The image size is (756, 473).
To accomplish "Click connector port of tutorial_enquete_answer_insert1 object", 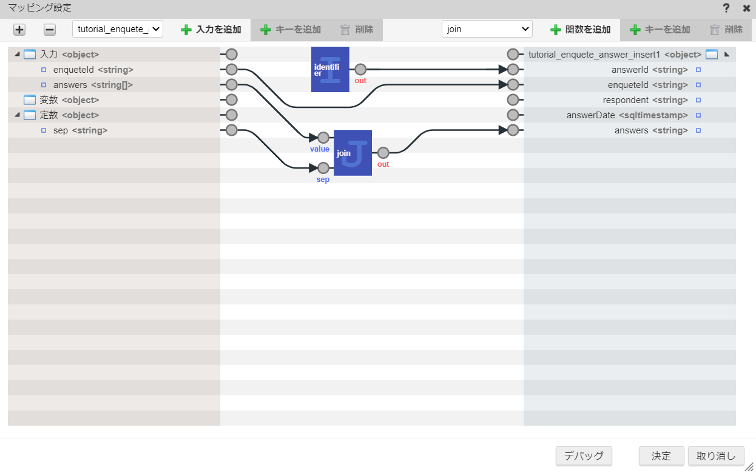I will 513,54.
